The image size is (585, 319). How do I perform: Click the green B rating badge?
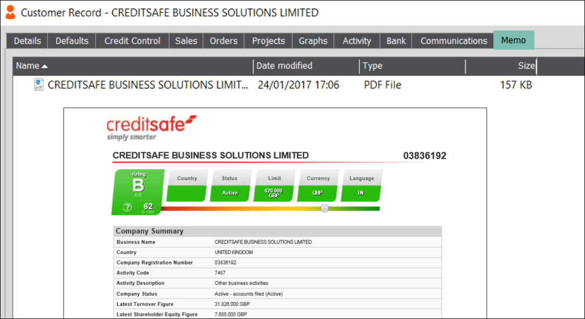pyautogui.click(x=138, y=192)
